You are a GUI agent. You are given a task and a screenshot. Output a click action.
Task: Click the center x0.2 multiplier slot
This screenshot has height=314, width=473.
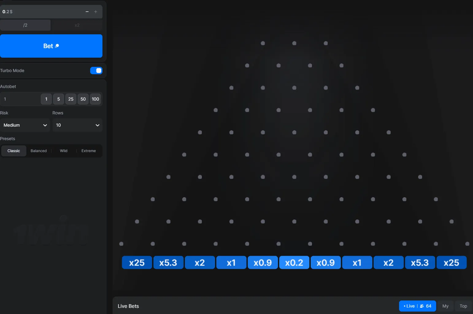294,263
